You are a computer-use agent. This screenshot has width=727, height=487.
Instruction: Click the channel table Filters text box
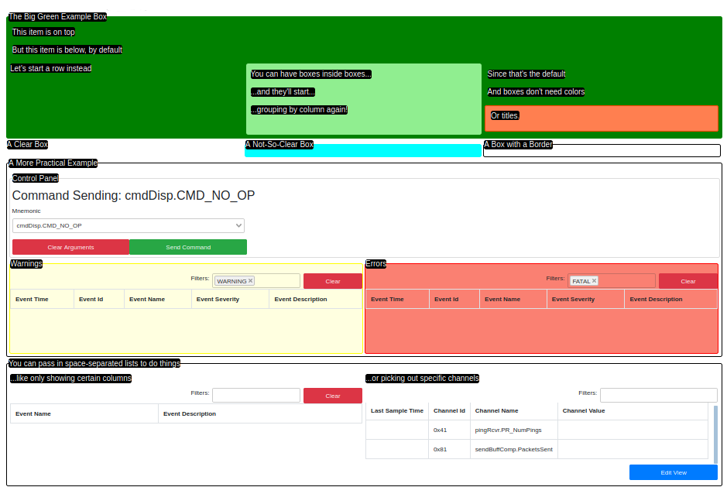point(658,395)
